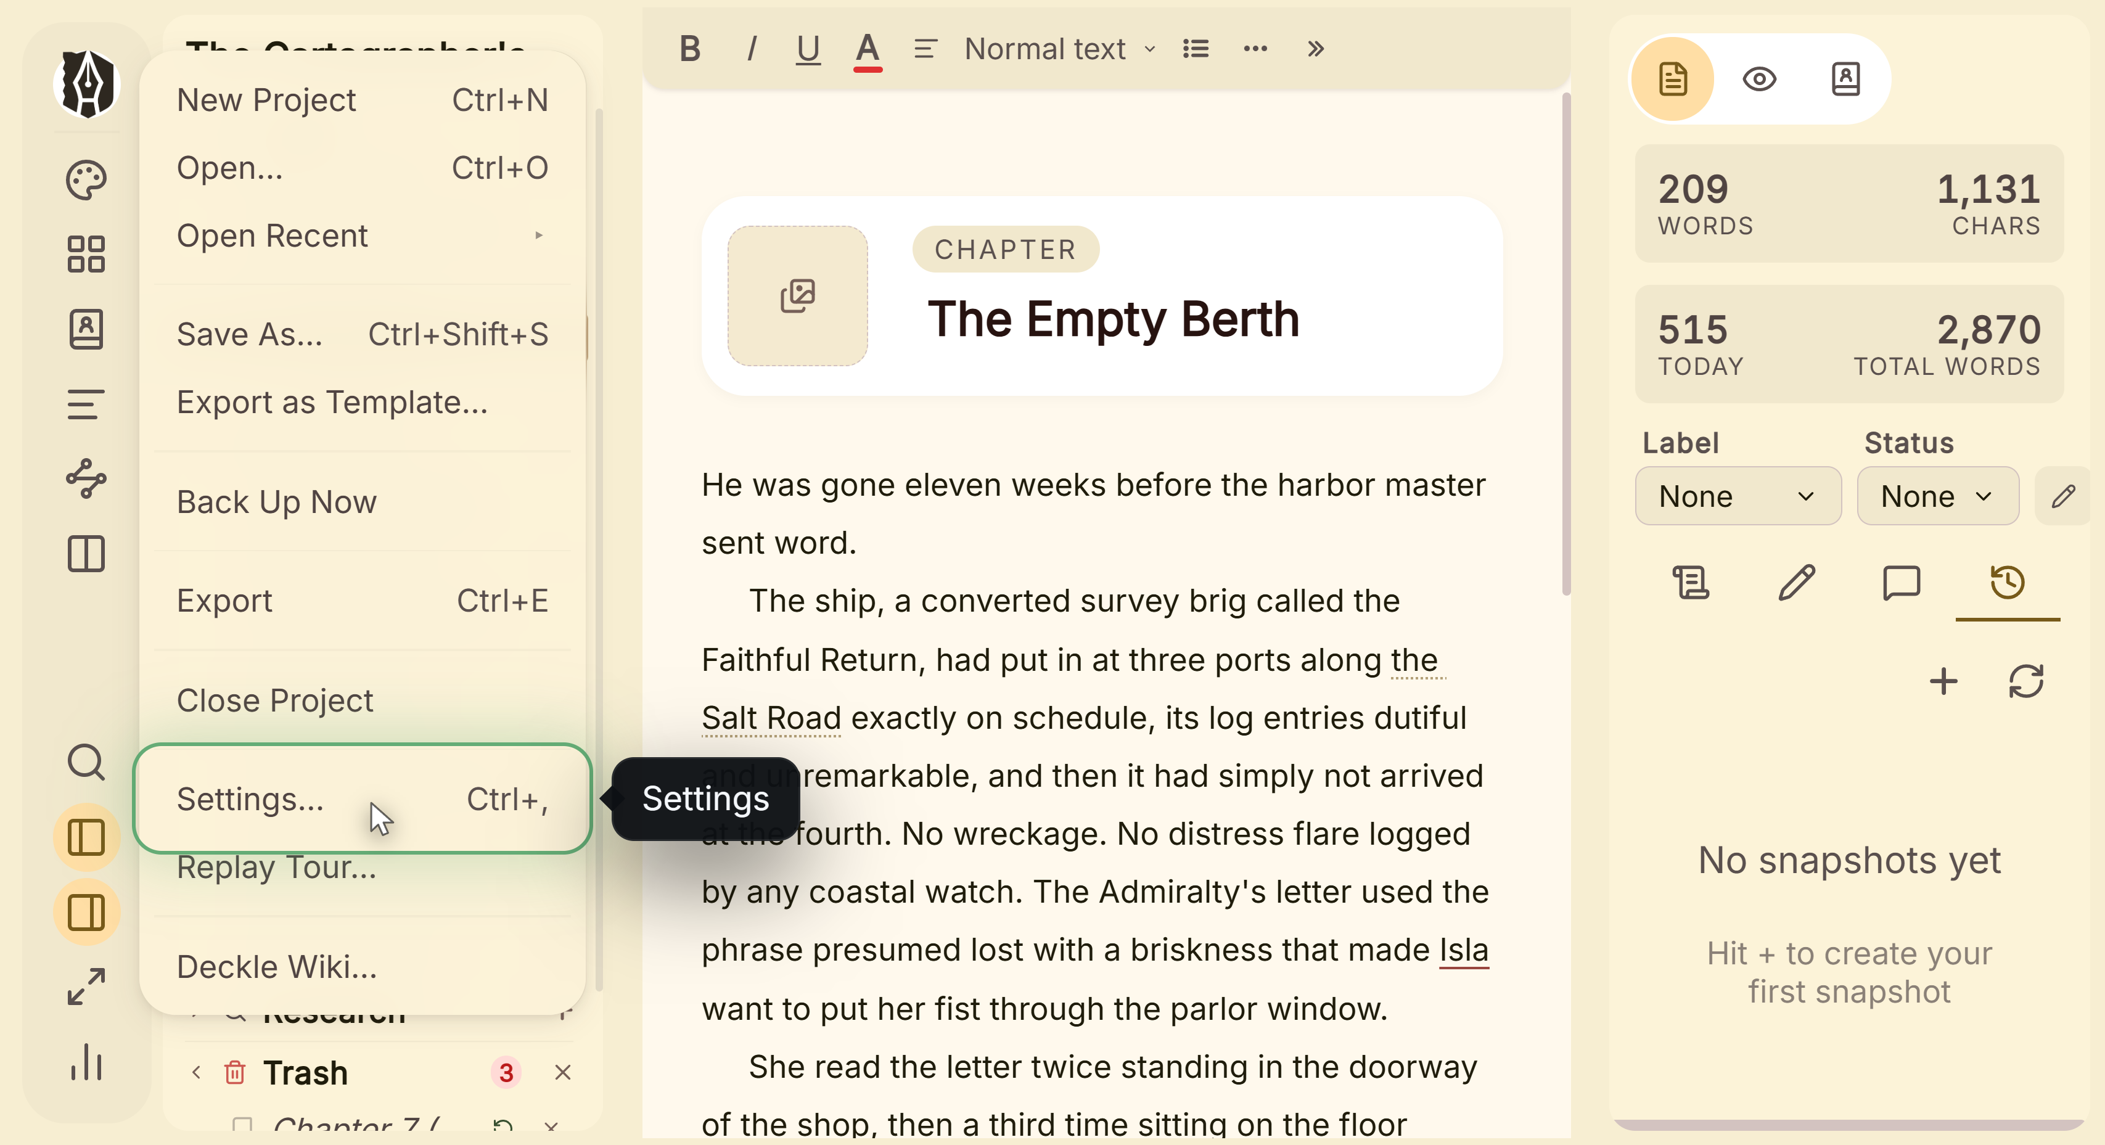
Task: Toggle bold formatting
Action: [x=690, y=49]
